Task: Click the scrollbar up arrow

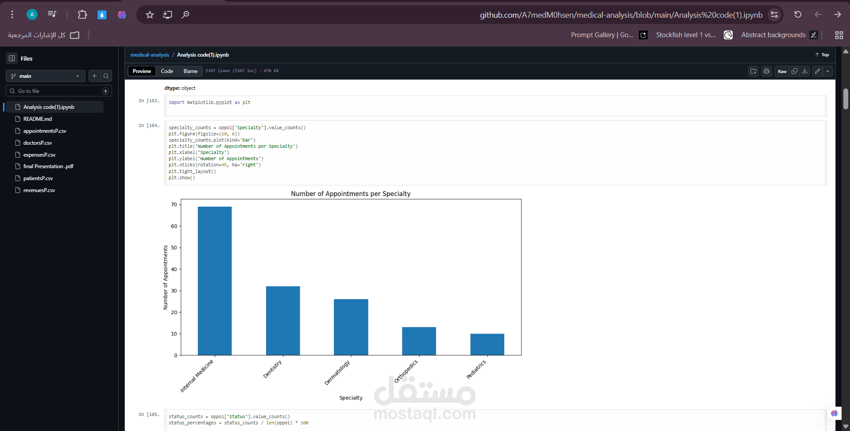Action: click(846, 51)
